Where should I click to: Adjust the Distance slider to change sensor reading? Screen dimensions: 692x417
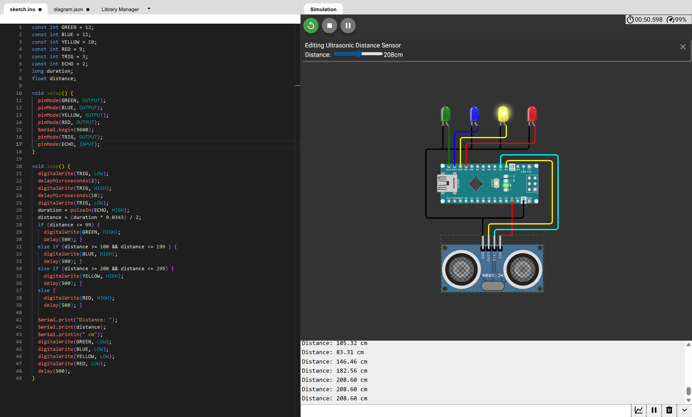click(359, 54)
